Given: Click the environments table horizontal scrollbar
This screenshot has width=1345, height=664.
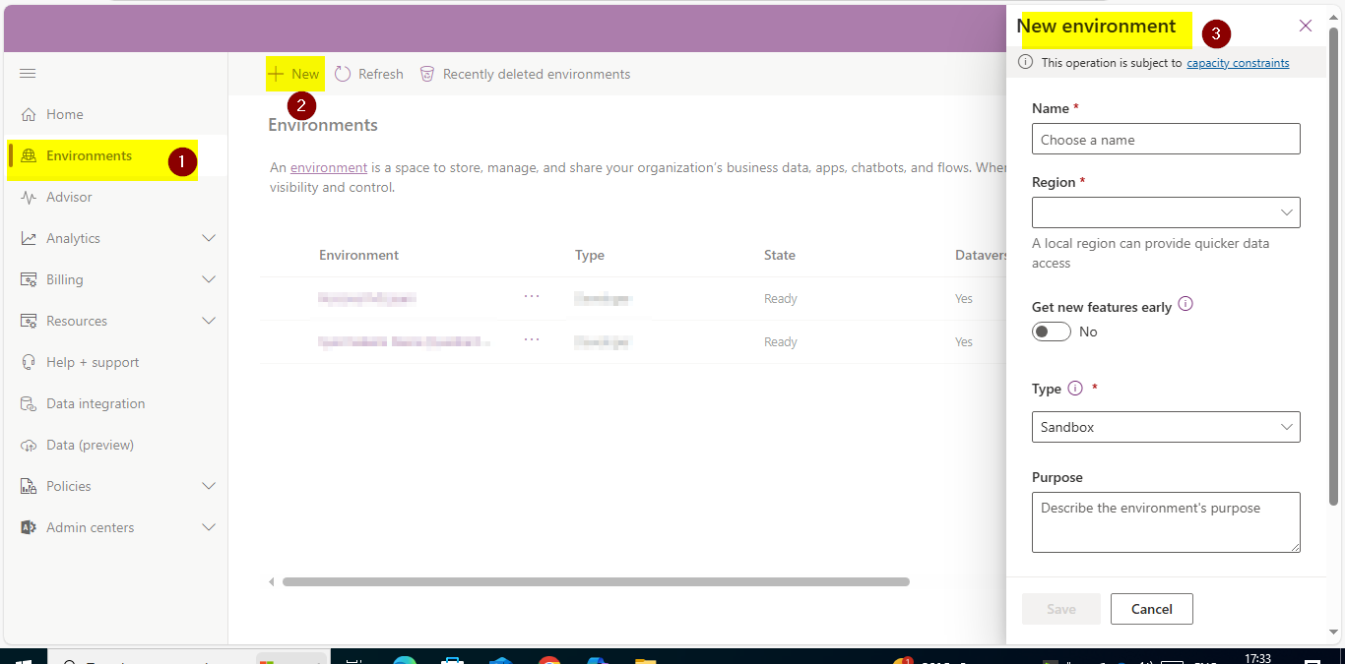Looking at the screenshot, I should click(596, 582).
